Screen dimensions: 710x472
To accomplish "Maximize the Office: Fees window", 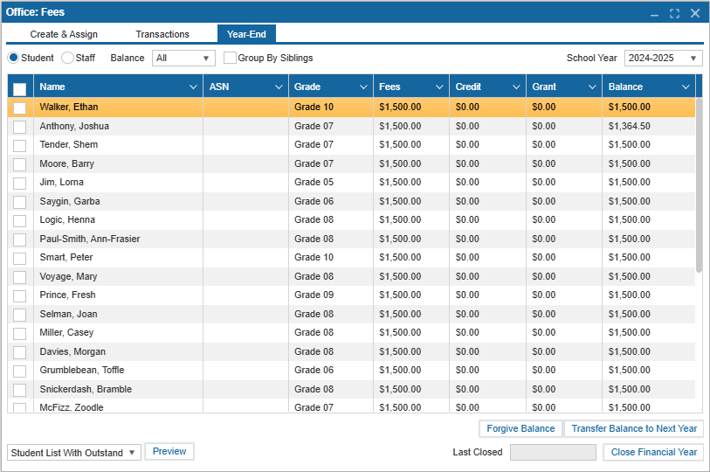I will pyautogui.click(x=674, y=13).
